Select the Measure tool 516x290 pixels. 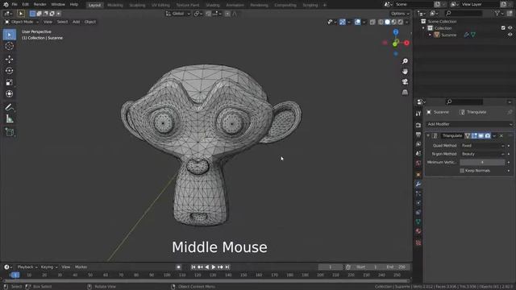[10, 118]
